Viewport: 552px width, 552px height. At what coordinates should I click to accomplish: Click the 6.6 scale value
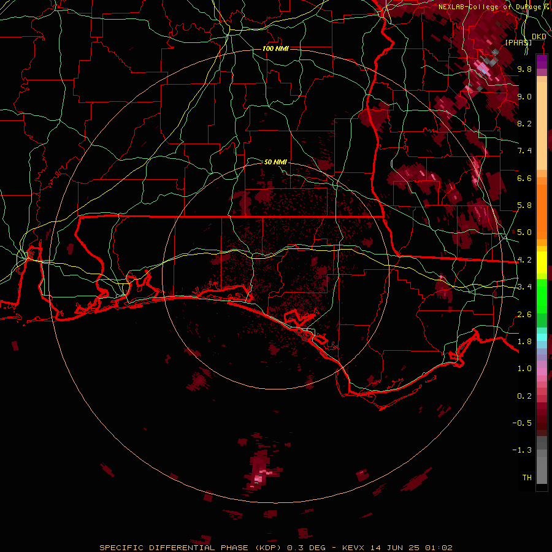tap(524, 178)
